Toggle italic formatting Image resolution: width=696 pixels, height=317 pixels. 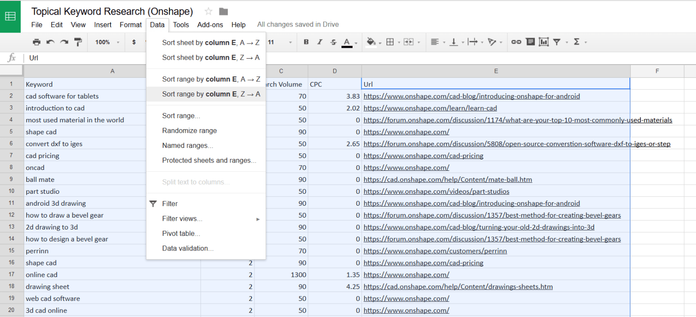point(320,42)
